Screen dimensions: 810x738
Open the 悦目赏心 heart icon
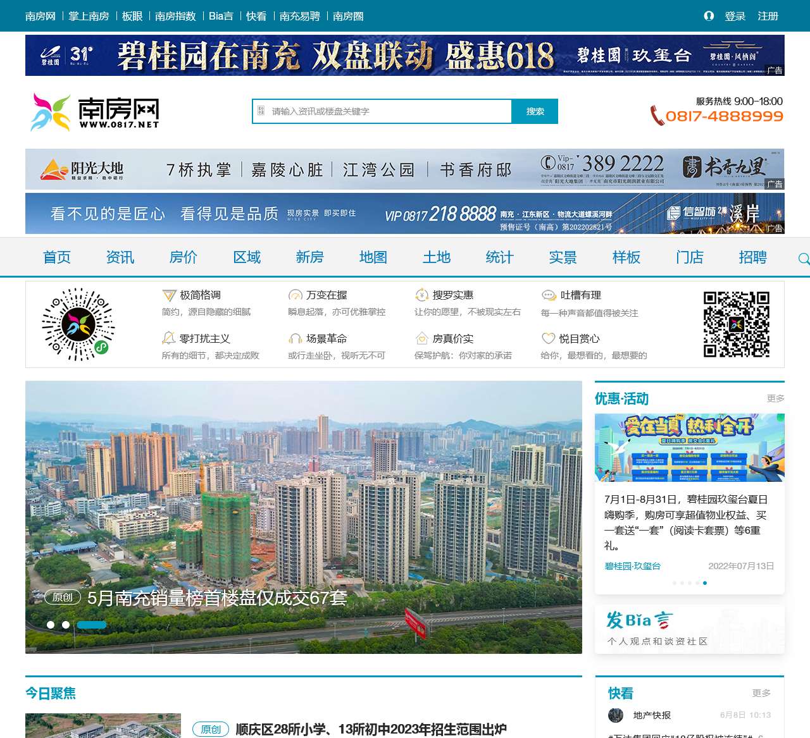click(549, 338)
